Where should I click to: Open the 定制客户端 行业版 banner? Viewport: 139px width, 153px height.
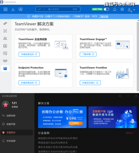coord(113,117)
